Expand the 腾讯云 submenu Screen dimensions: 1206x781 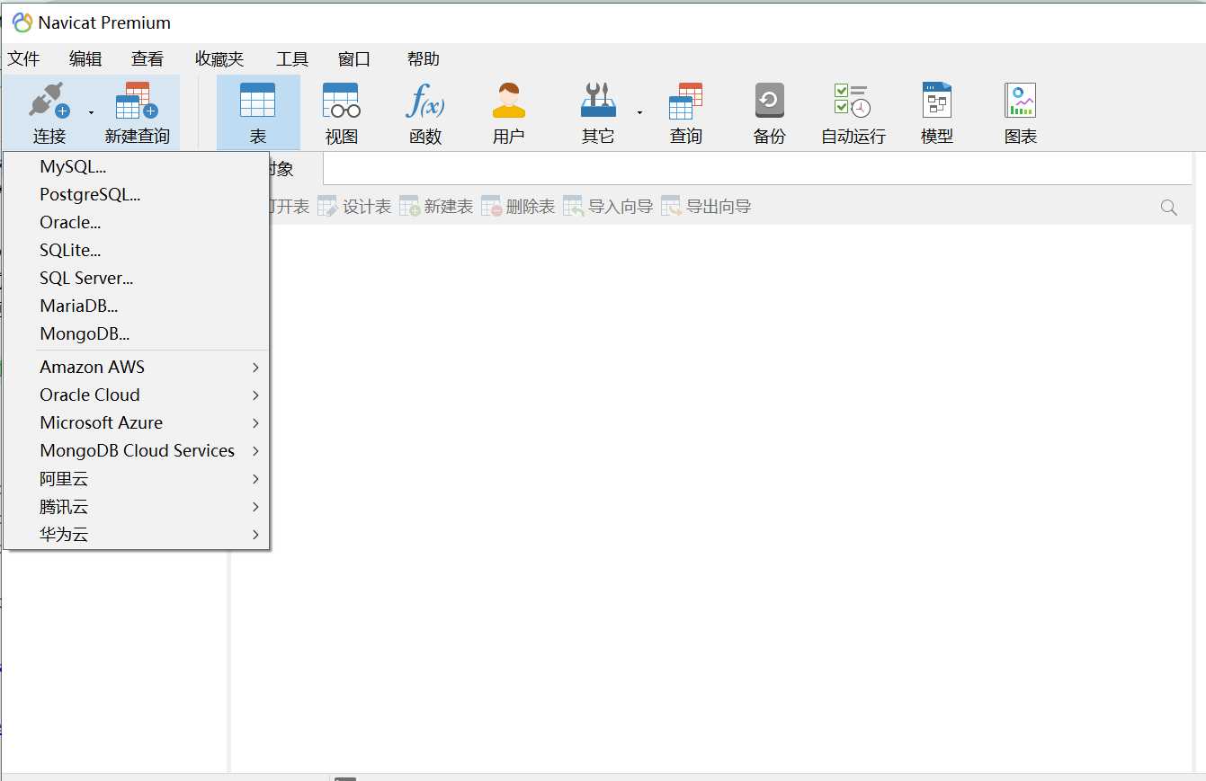pos(137,506)
